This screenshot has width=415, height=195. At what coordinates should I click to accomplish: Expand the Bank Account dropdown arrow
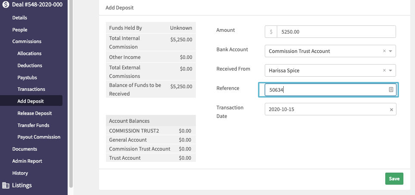(x=390, y=51)
